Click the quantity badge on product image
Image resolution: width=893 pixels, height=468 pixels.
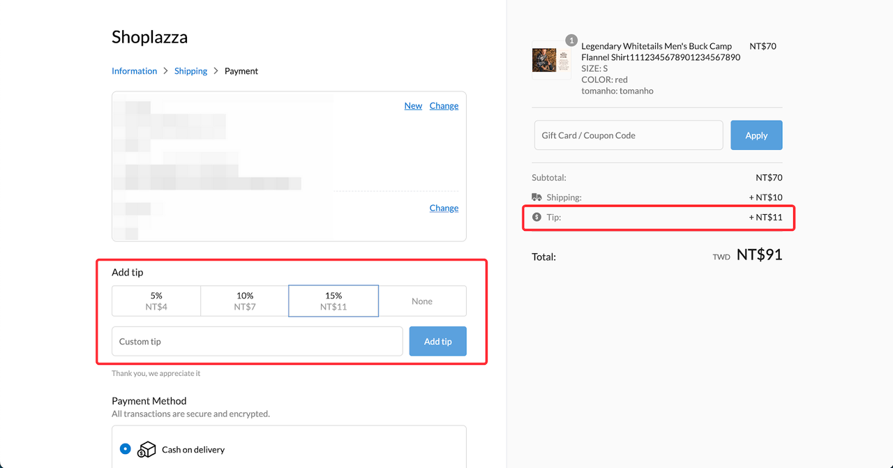point(571,40)
